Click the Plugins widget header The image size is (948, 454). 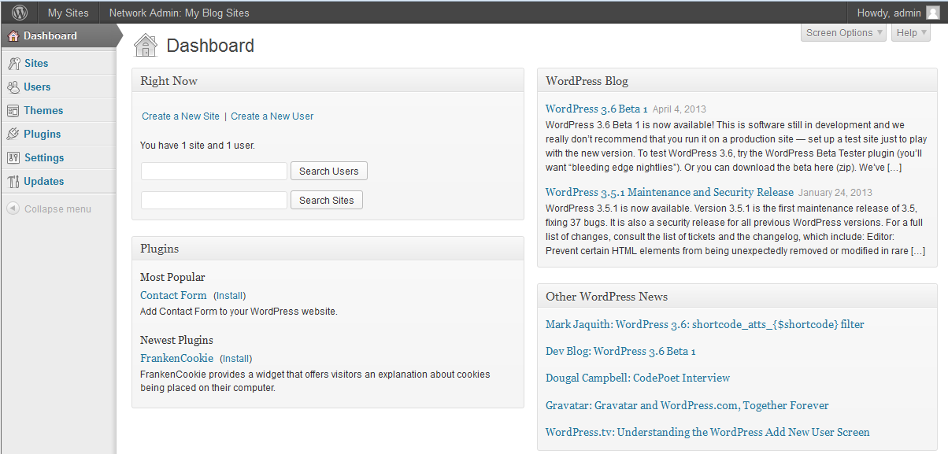328,248
